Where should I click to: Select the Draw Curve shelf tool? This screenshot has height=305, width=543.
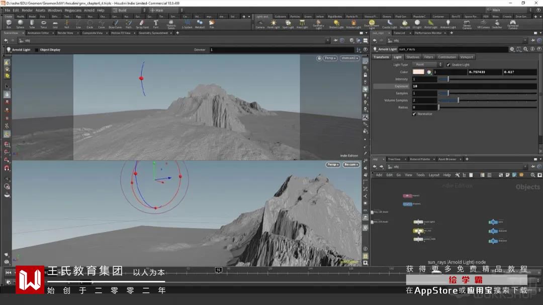coord(115,24)
